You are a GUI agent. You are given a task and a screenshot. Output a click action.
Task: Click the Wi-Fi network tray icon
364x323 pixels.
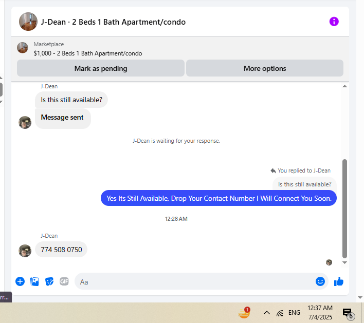(280, 313)
